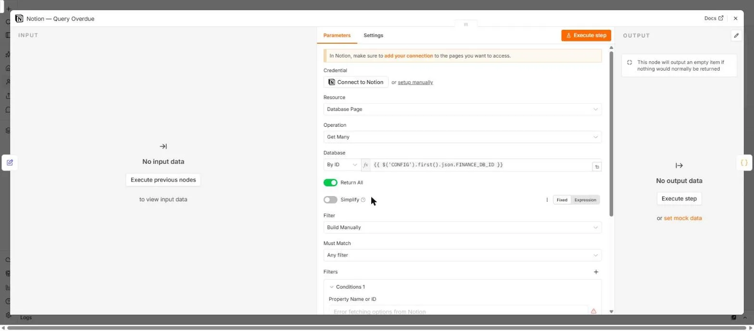Open the 'setup manually' link

[415, 82]
